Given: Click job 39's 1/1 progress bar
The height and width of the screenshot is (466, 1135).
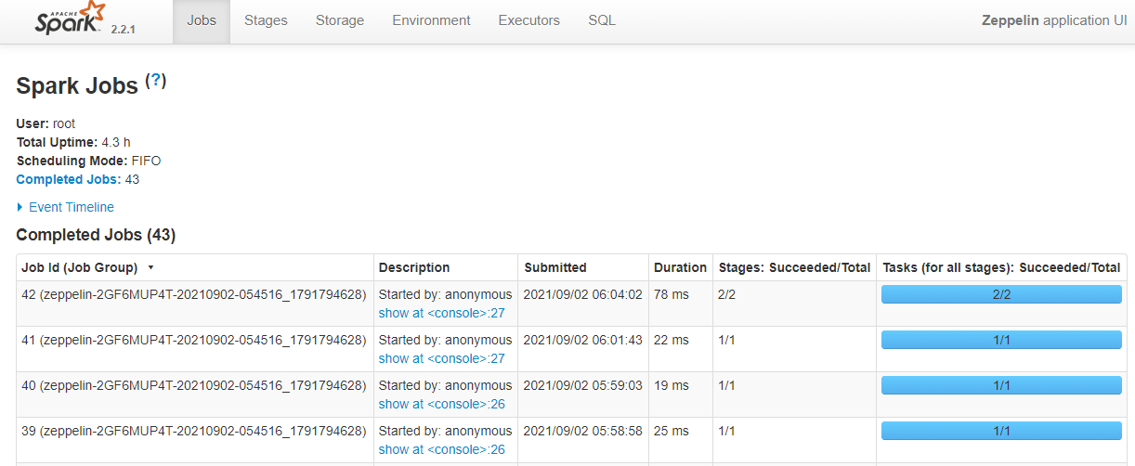Looking at the screenshot, I should pyautogui.click(x=1001, y=431).
